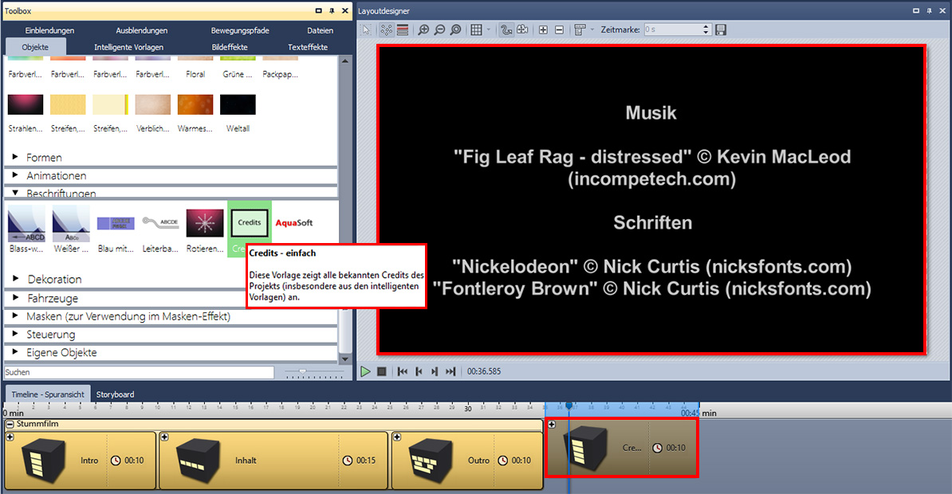The width and height of the screenshot is (952, 494).
Task: Switch to the Storyboard tab
Action: click(x=115, y=394)
